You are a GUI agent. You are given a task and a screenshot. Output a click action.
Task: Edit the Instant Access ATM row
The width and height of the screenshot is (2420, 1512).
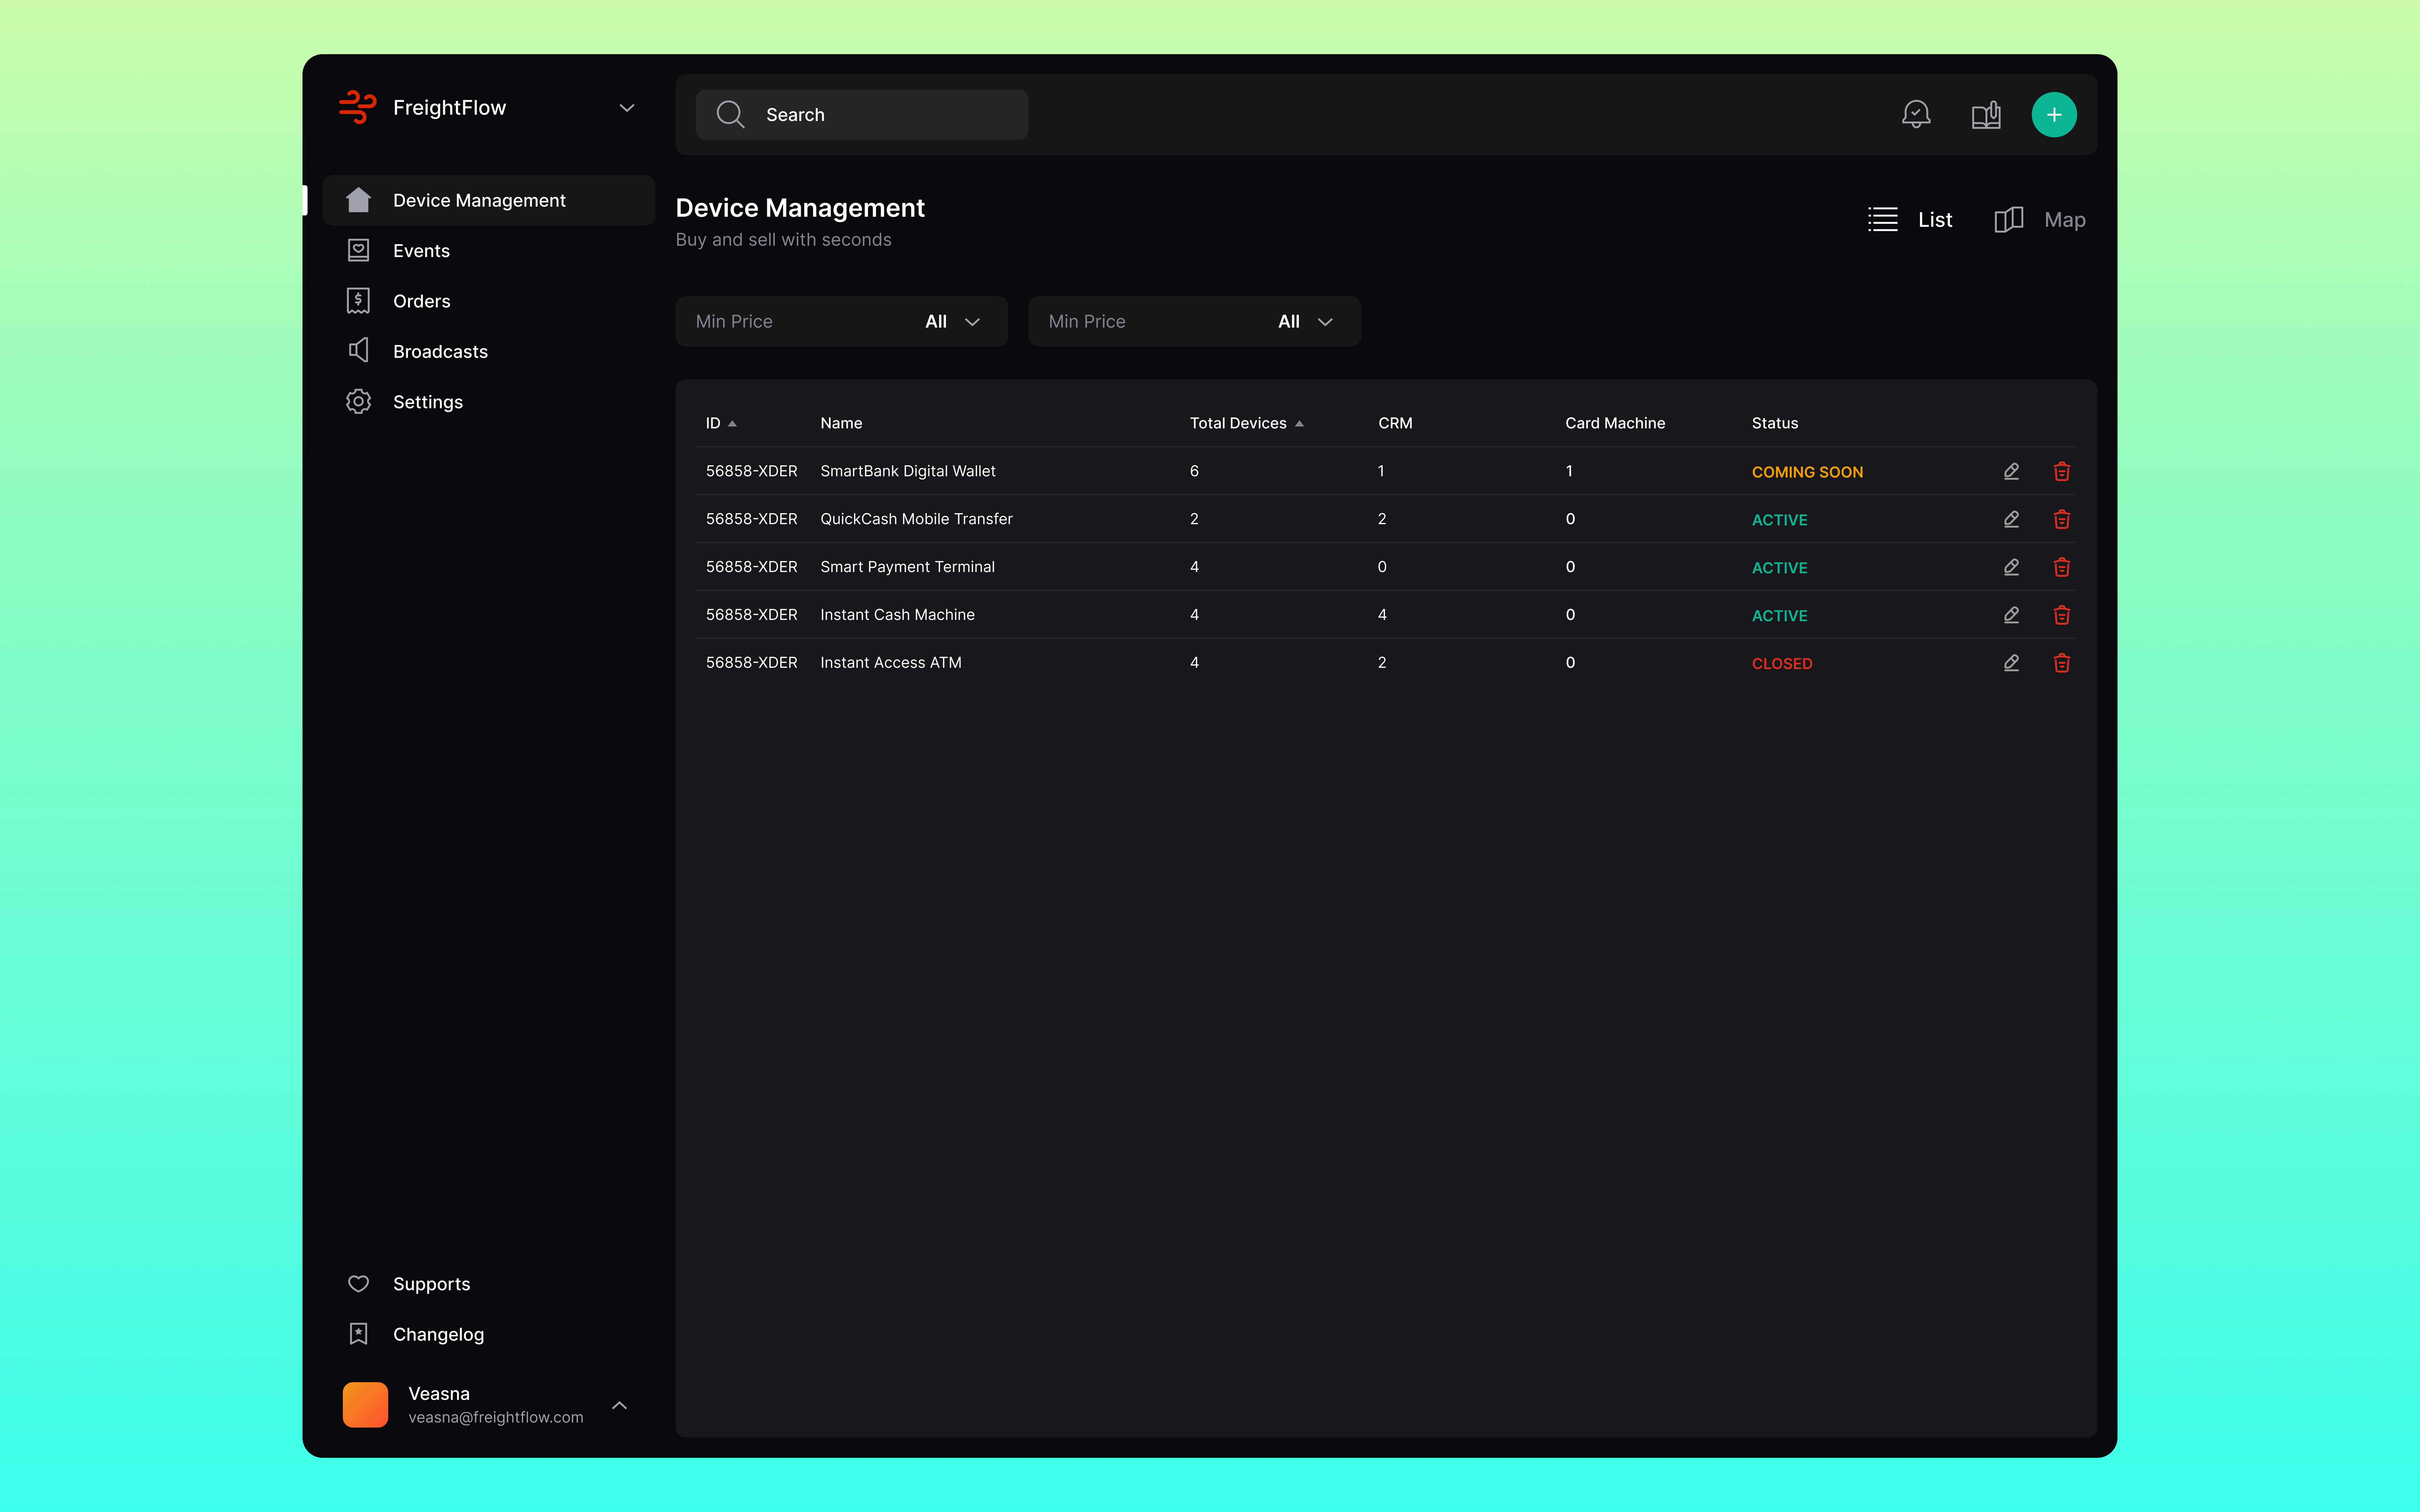click(2011, 663)
